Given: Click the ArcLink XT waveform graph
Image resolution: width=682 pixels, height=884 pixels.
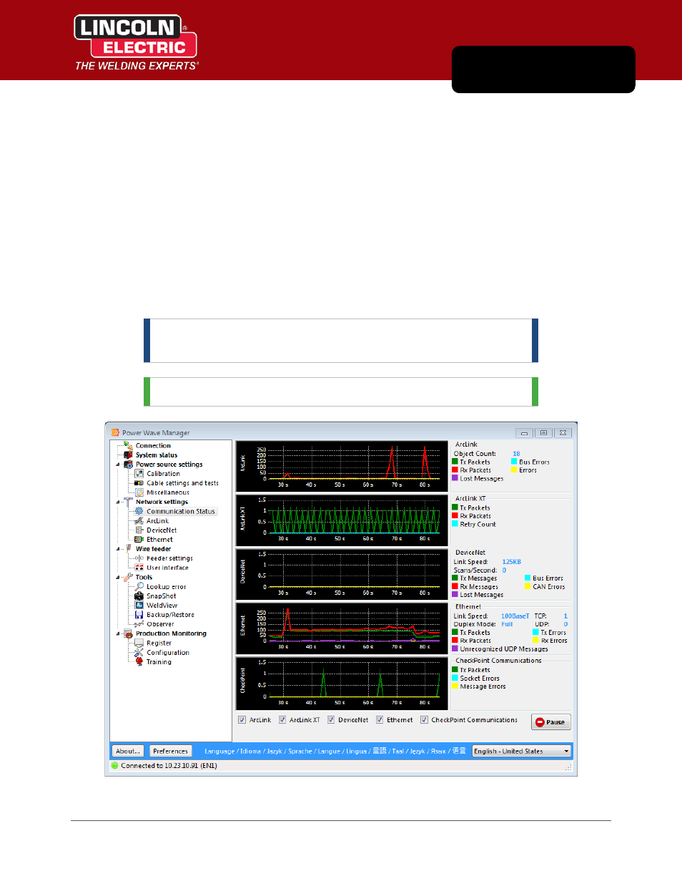Looking at the screenshot, I should [342, 520].
